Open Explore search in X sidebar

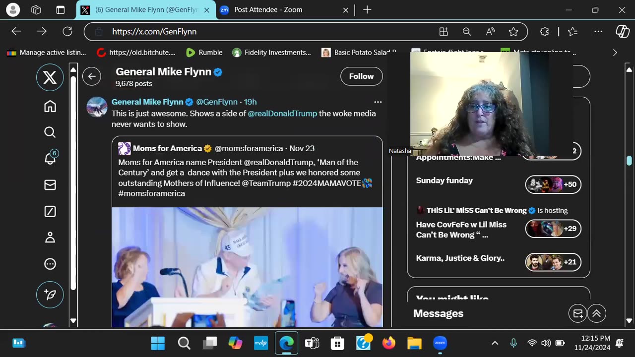pyautogui.click(x=50, y=132)
